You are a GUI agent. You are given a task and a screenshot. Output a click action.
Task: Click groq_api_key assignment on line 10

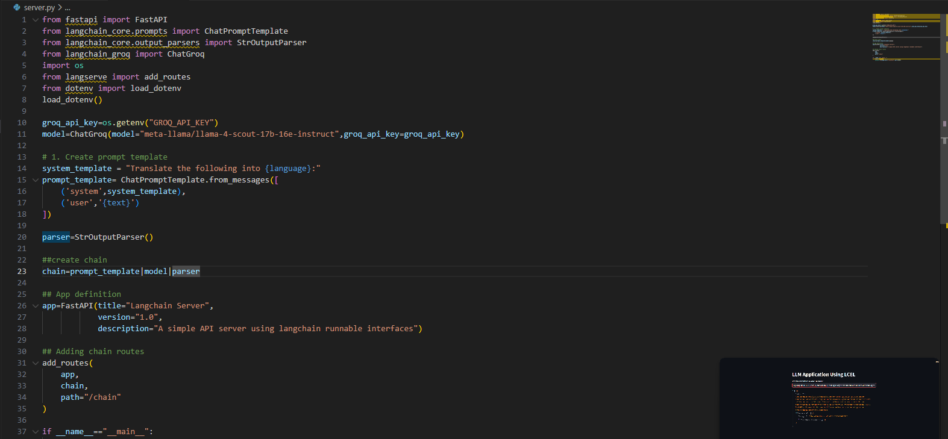click(x=70, y=123)
